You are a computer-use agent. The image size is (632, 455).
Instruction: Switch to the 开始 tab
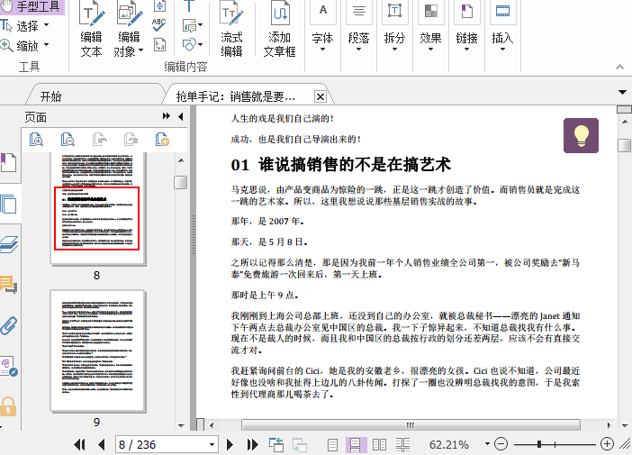click(51, 96)
